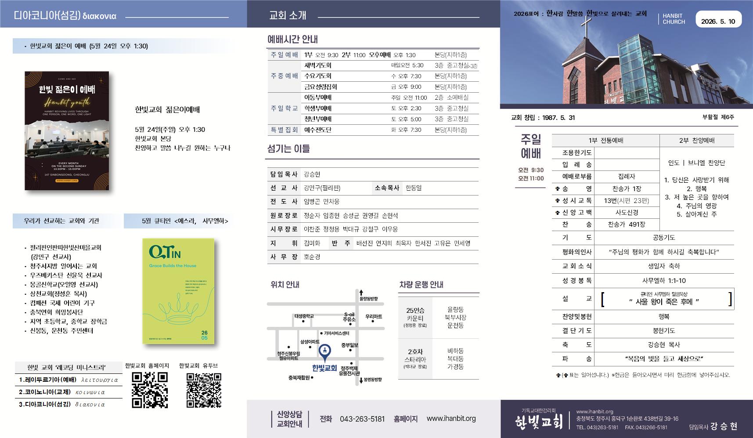The width and height of the screenshot is (753, 438).
Task: Click phone number 043-263-5181
Action: coord(362,419)
